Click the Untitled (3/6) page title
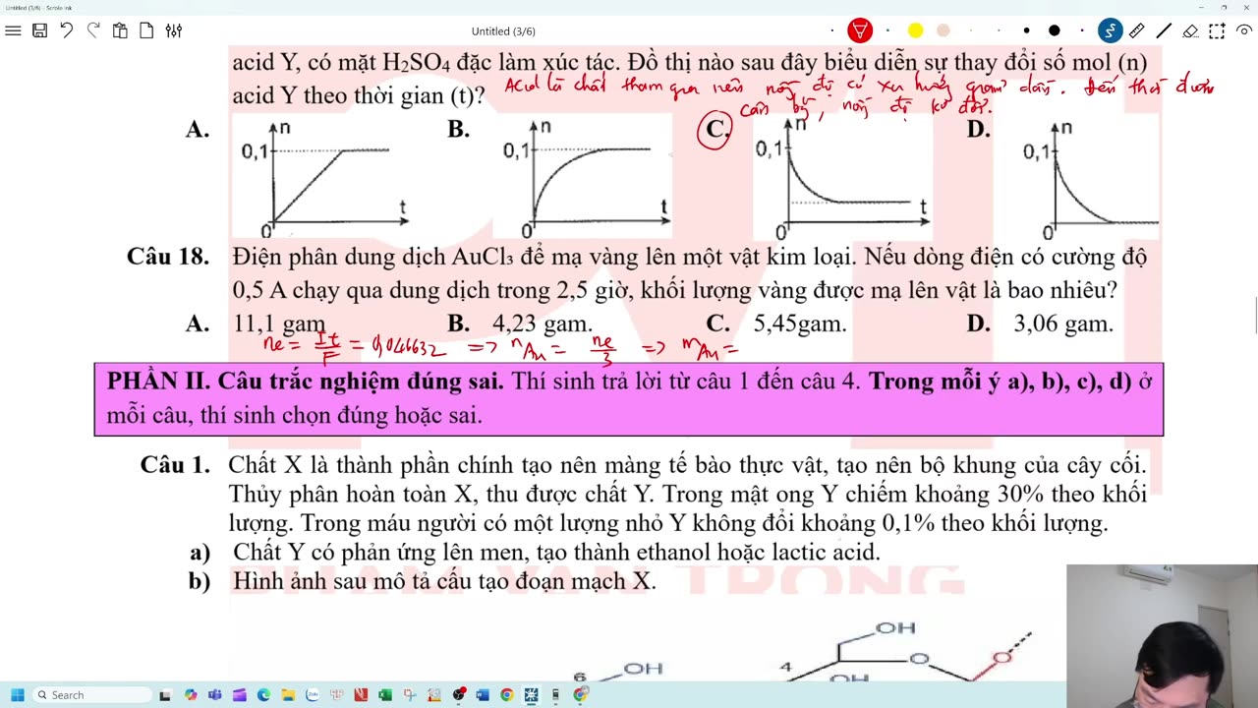The height and width of the screenshot is (708, 1258). (503, 31)
